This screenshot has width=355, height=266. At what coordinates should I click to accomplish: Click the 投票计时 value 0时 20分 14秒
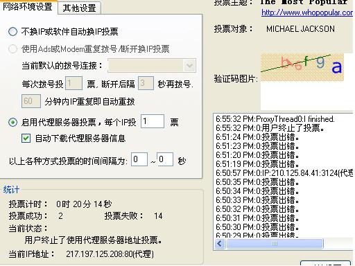point(84,204)
